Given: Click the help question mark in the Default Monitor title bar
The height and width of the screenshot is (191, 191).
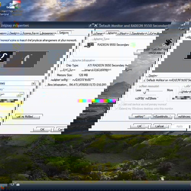Looking at the screenshot, I should tap(91, 26).
